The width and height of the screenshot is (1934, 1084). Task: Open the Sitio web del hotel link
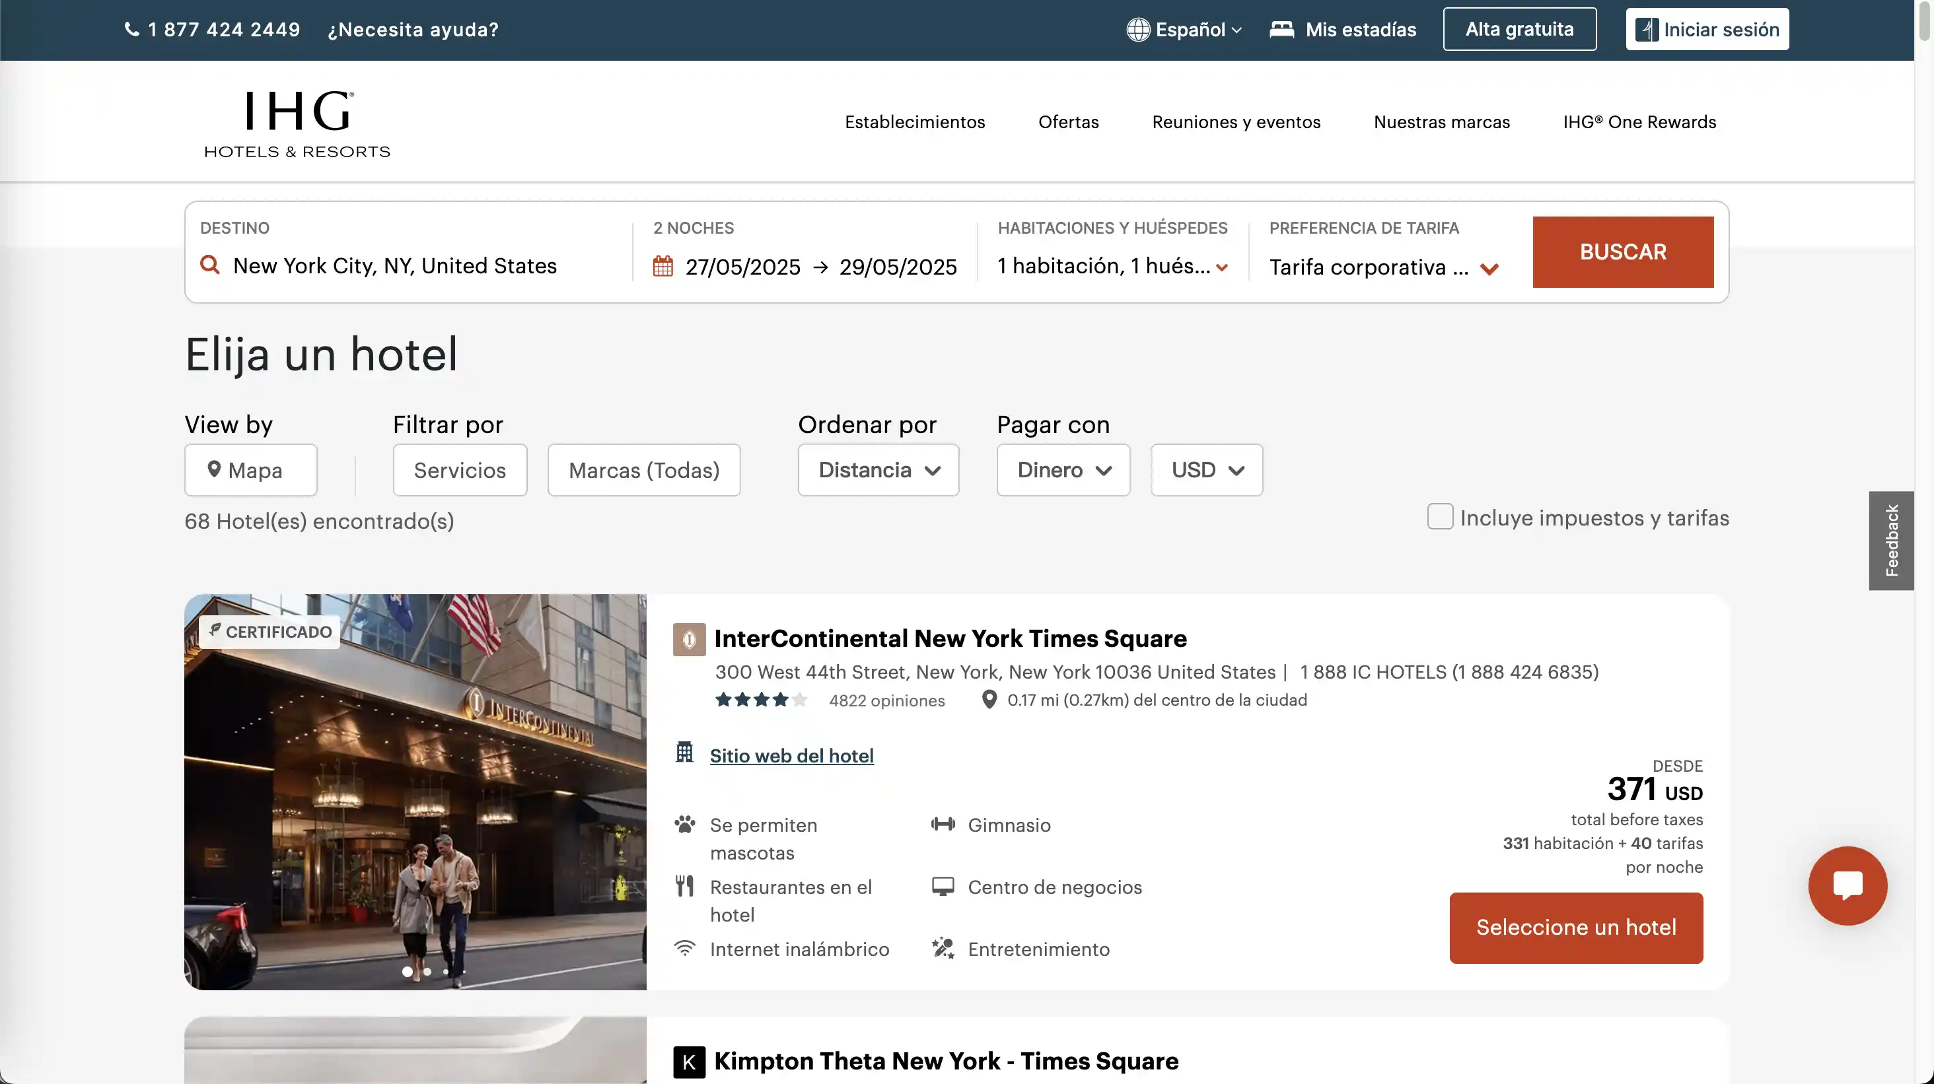click(792, 755)
